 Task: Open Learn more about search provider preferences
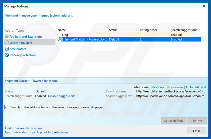37,132
